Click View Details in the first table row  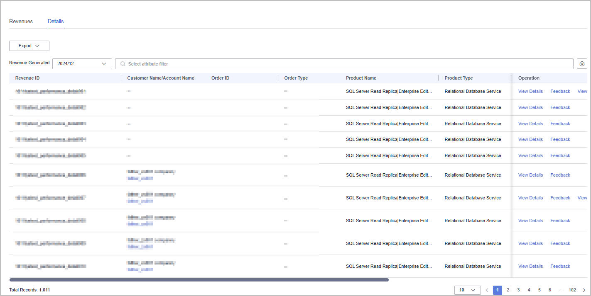(530, 91)
